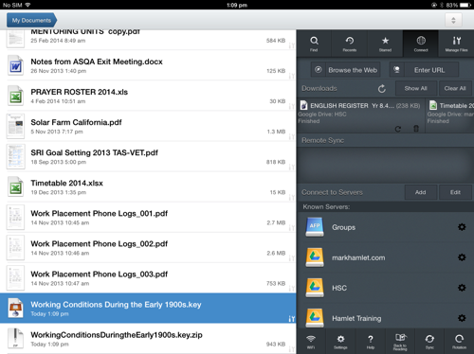Open Notes from ASQA Exit Meeting.docx
The image size is (474, 354).
click(x=148, y=65)
